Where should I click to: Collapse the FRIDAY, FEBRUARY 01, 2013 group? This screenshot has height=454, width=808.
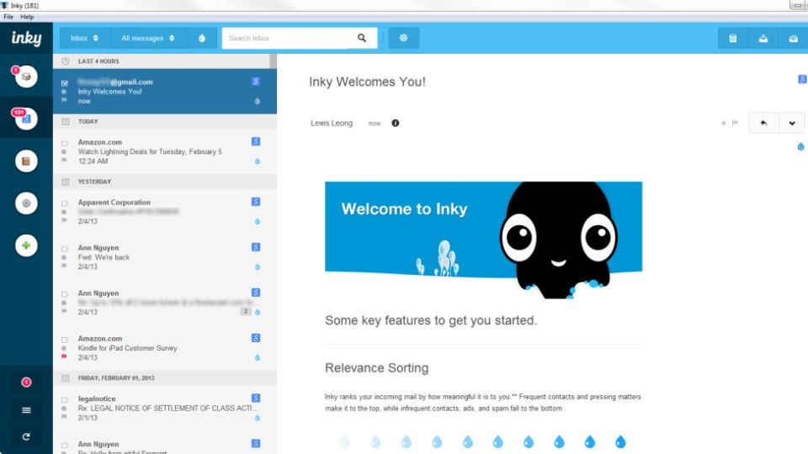(x=165, y=377)
